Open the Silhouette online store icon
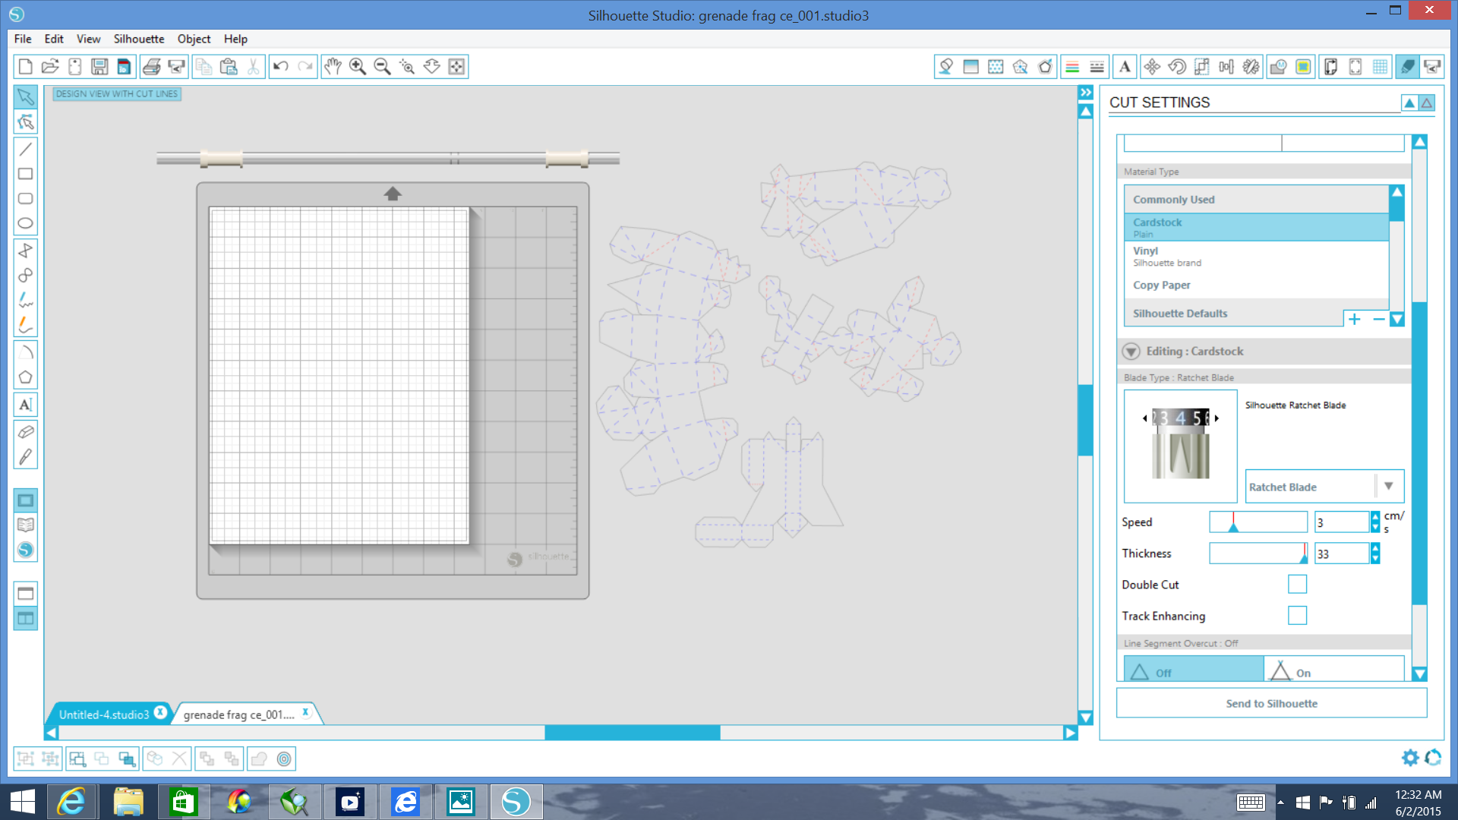Viewport: 1458px width, 820px height. pyautogui.click(x=25, y=550)
